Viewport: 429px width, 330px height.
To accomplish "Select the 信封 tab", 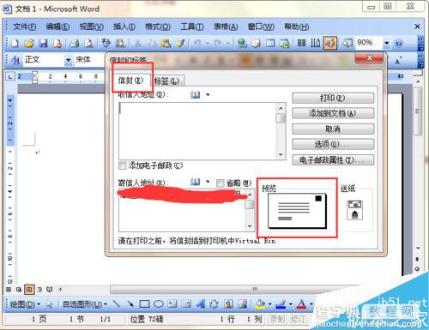I will (131, 81).
